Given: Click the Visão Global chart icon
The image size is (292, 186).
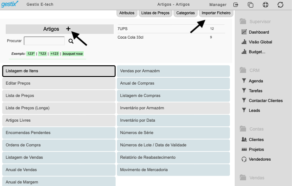Looking at the screenshot, I should click(244, 42).
